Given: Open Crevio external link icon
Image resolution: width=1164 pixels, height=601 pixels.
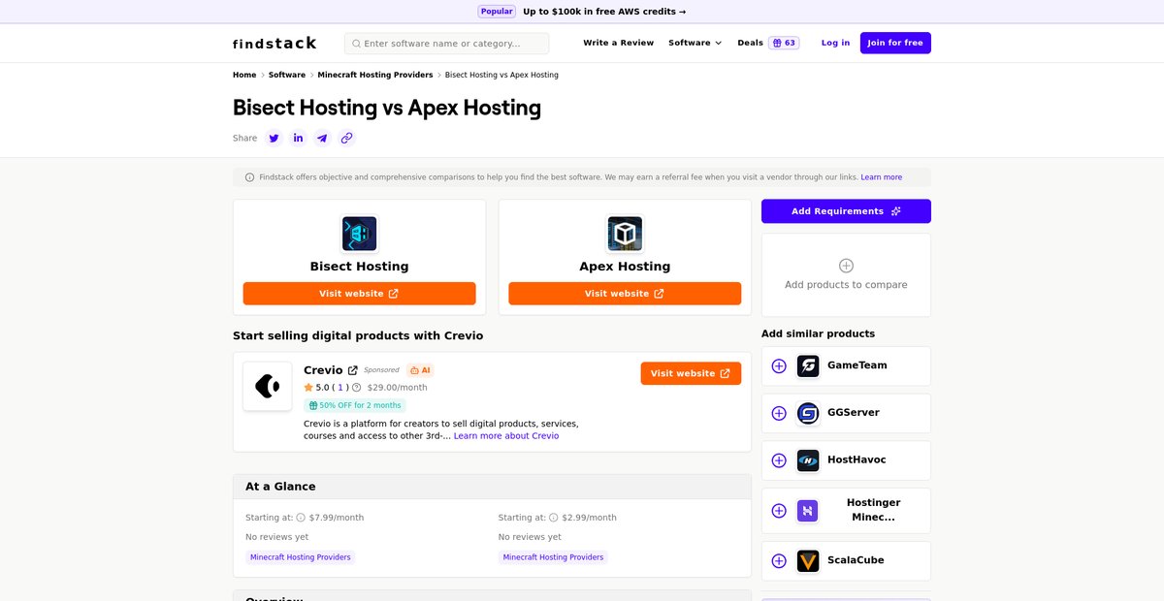Looking at the screenshot, I should coord(353,370).
